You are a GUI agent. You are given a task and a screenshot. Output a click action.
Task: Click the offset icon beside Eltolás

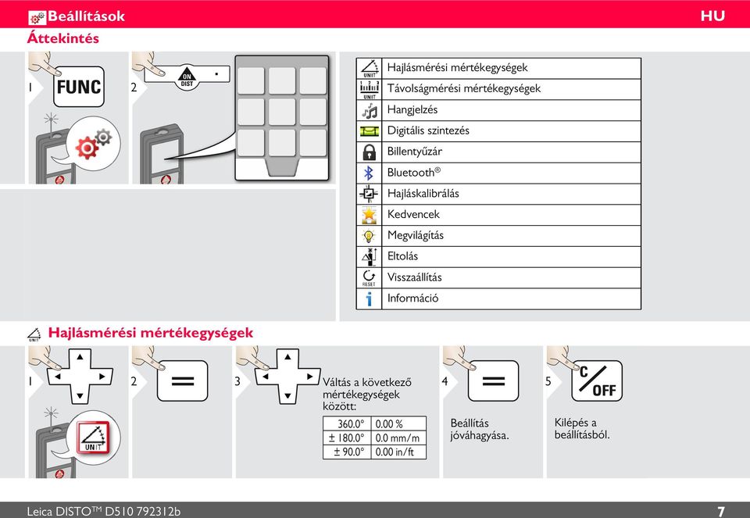coord(370,257)
